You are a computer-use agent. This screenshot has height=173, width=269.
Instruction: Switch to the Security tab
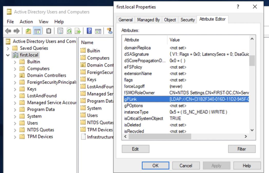[188, 20]
